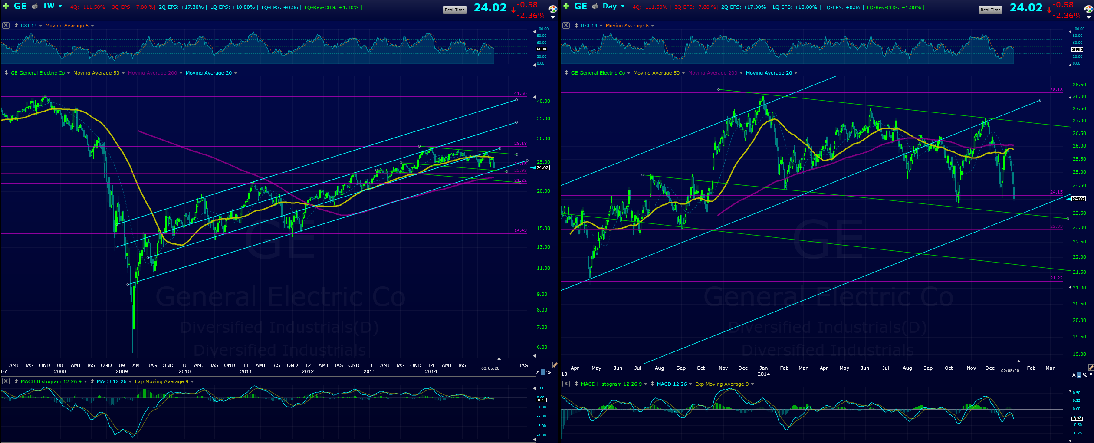
Task: Expand Exp Moving Average 9 dropdown on weekly chart
Action: pyautogui.click(x=192, y=381)
